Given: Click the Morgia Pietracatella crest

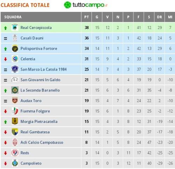Looking at the screenshot, I should [15, 121].
